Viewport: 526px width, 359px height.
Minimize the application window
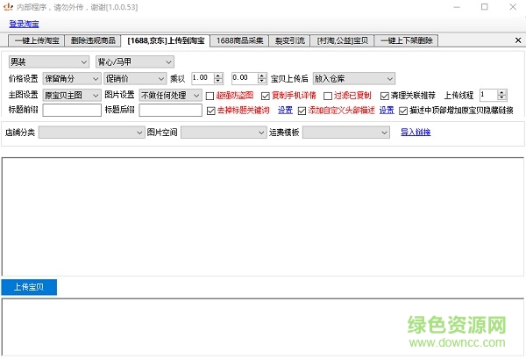tap(457, 7)
